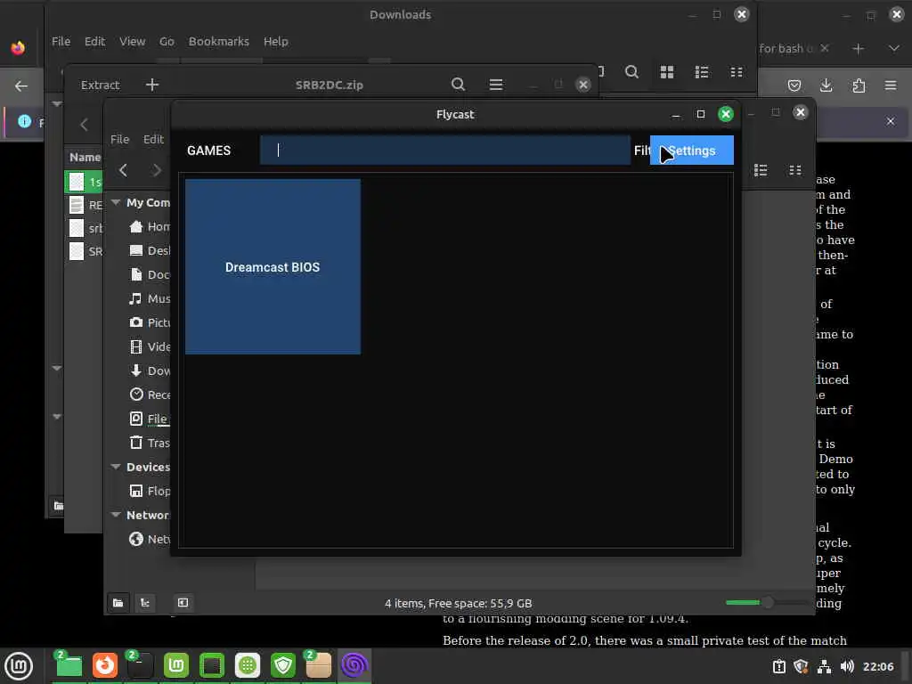Collapse My Computer section in file manager sidebar

116,202
